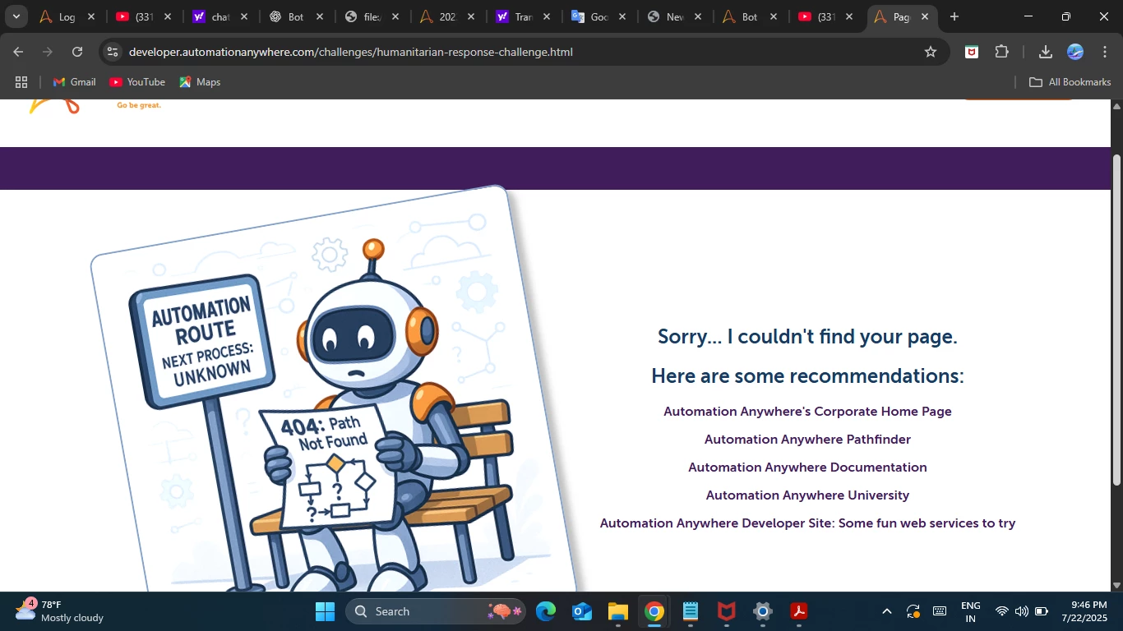This screenshot has height=631, width=1123.
Task: Open the Gmail bookmark
Action: [75, 82]
